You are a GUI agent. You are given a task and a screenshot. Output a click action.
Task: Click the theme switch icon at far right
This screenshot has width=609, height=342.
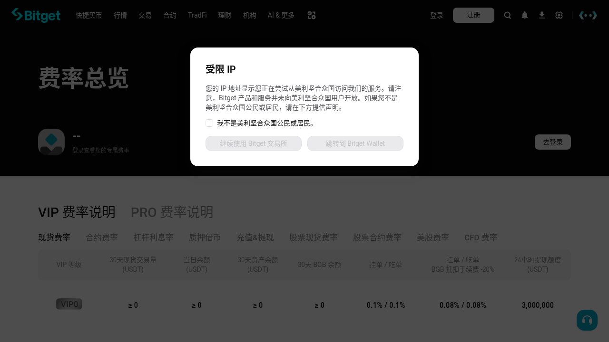[x=588, y=15]
